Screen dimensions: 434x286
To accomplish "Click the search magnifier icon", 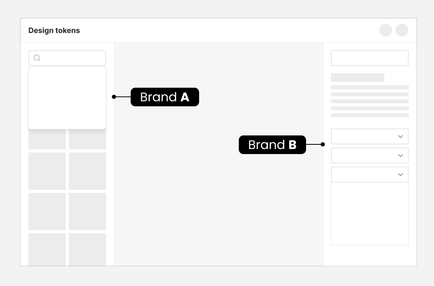I will point(37,58).
